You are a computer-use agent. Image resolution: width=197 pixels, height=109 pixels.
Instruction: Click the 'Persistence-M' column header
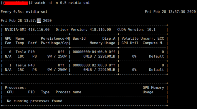[x=55, y=38]
